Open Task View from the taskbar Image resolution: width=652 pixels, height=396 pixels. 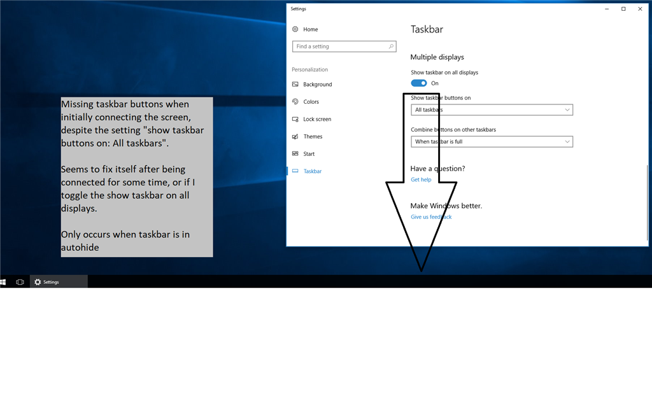click(20, 282)
